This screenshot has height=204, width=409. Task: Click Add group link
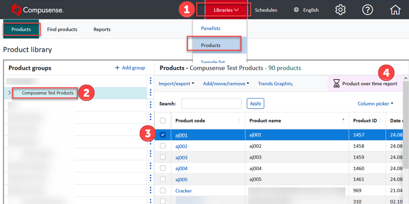pos(130,68)
